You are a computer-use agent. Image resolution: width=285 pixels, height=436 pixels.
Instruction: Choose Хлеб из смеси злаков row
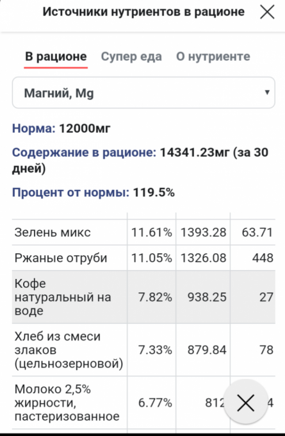[x=143, y=350]
